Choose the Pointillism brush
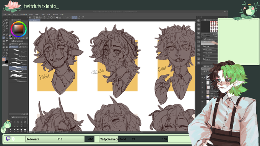260x146 pixels. tap(18, 76)
